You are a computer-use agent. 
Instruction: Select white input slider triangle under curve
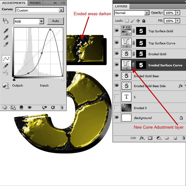coord(63,80)
